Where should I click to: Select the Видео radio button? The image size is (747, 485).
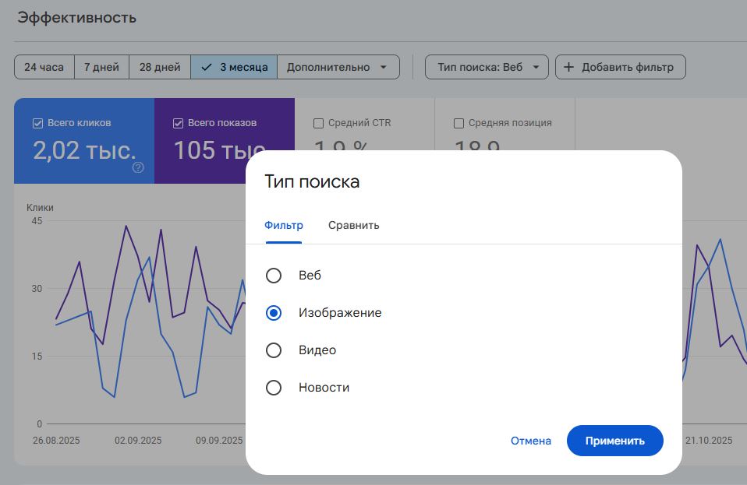point(274,350)
